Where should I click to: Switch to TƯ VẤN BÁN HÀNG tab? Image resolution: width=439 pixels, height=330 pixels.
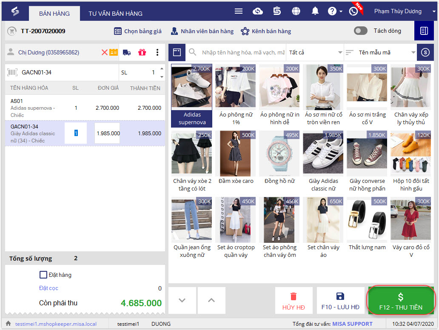[x=115, y=14]
